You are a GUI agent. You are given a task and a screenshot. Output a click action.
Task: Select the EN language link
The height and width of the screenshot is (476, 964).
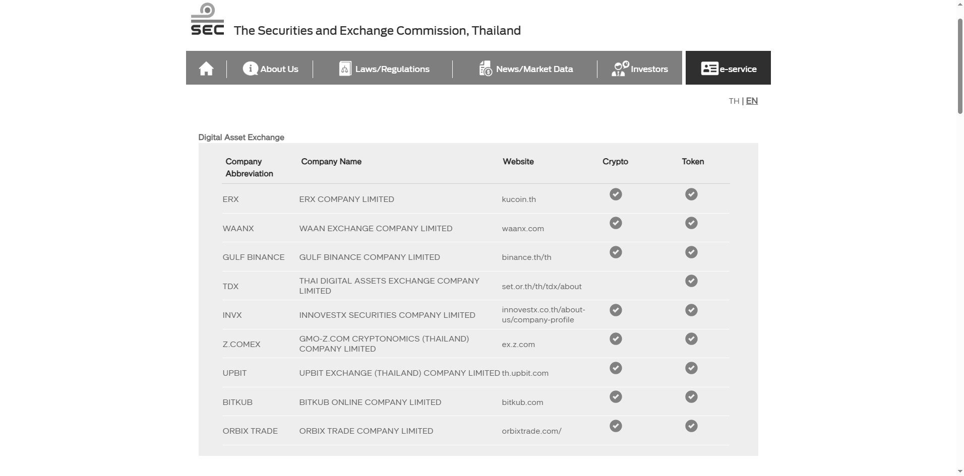click(x=752, y=101)
